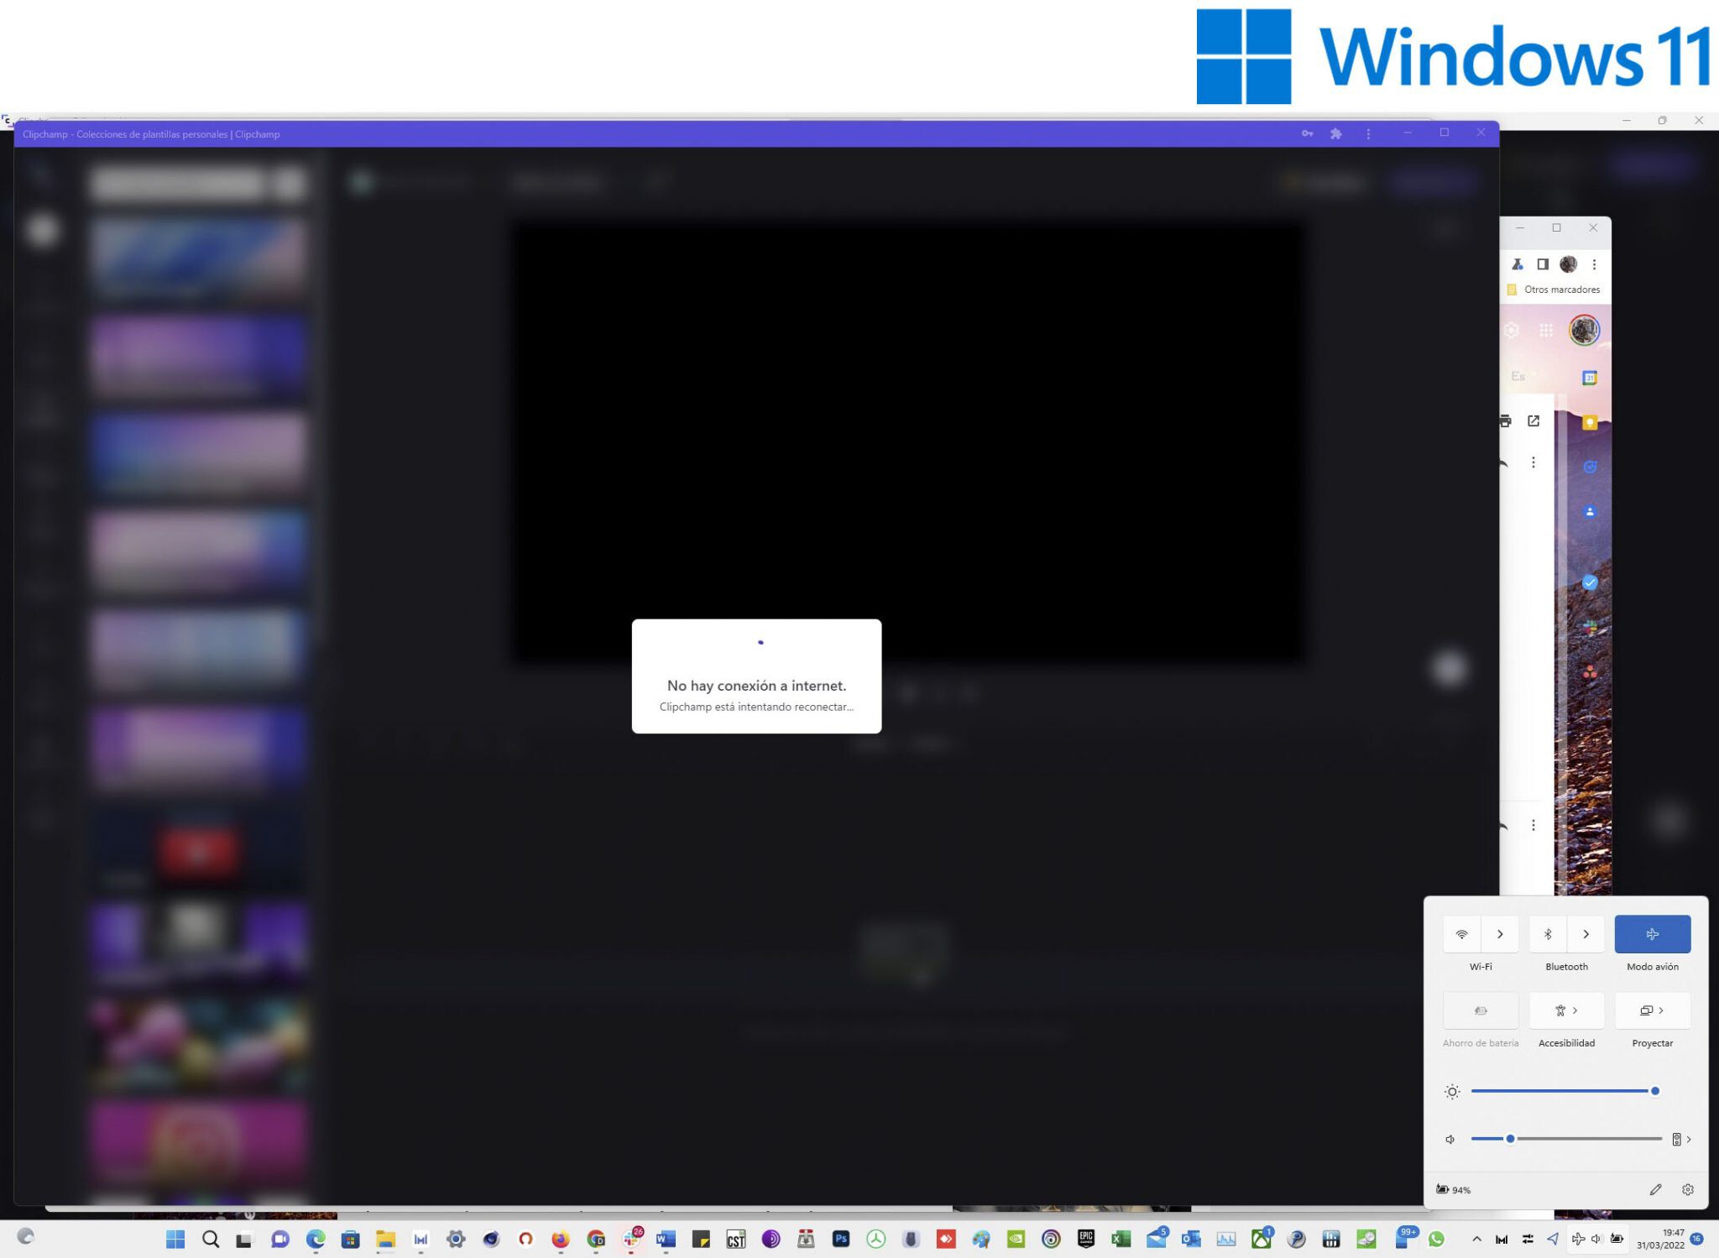Open Photoshop from the taskbar

pos(842,1239)
